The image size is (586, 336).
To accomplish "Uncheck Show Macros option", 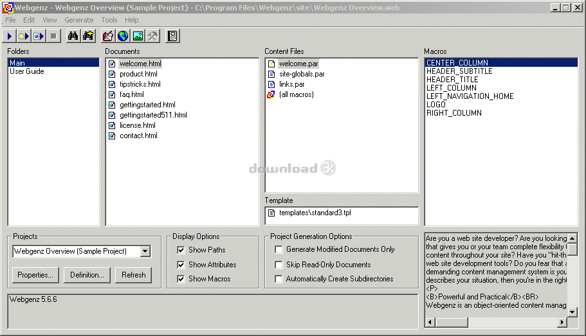I will click(181, 279).
